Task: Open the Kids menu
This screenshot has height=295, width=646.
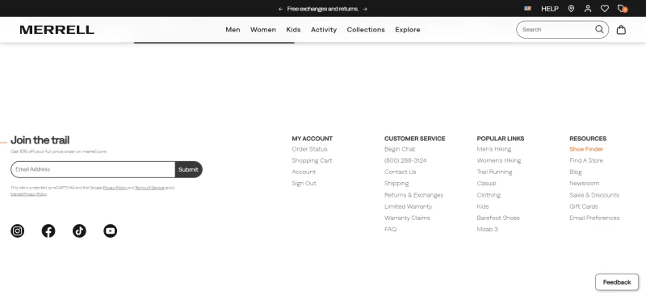Action: coord(293,30)
